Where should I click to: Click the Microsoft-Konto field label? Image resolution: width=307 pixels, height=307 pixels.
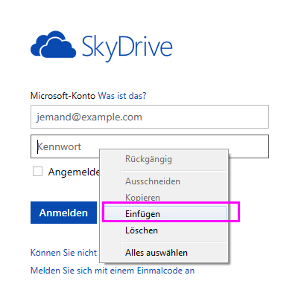pos(63,96)
